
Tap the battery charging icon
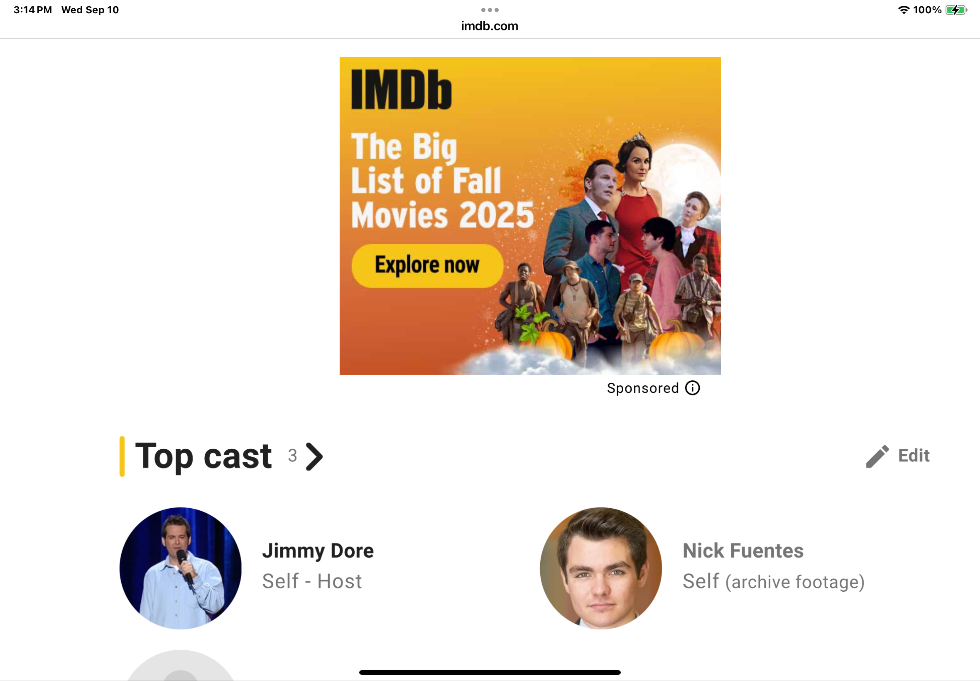955,10
